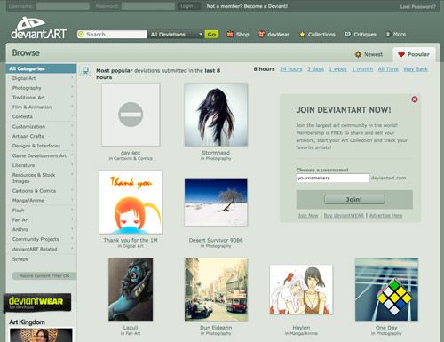Viewport: 444px width, 342px height.
Task: Open Desert Survivor 9086 thumbnail
Action: (216, 202)
